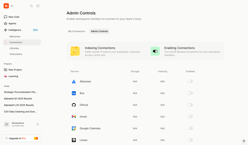The width and height of the screenshot is (248, 145).
Task: Click the Gmail service icon
Action: 74,117
